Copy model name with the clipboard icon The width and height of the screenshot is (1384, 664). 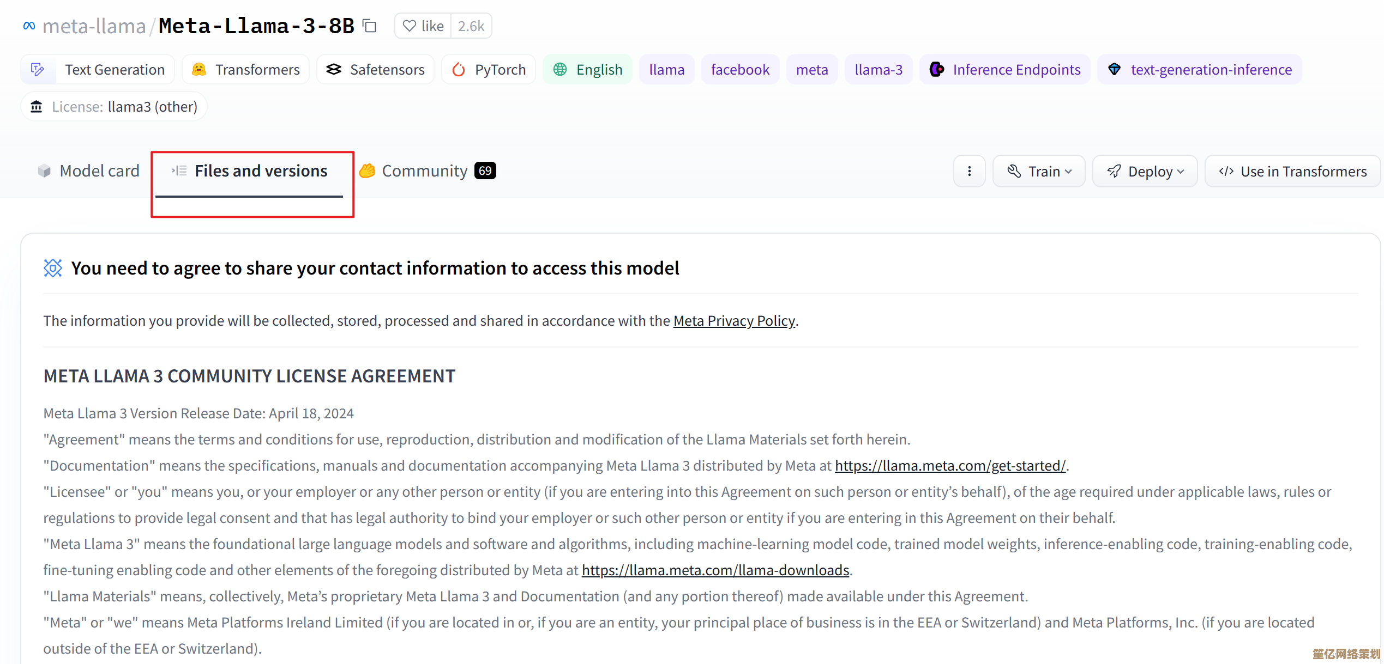click(x=370, y=26)
